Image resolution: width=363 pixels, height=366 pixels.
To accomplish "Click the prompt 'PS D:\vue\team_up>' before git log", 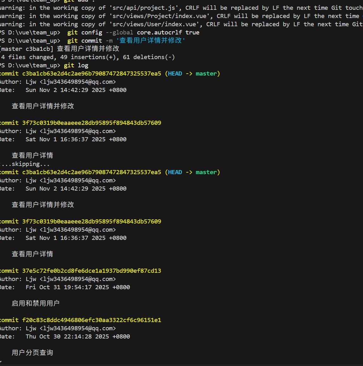I will (x=30, y=65).
